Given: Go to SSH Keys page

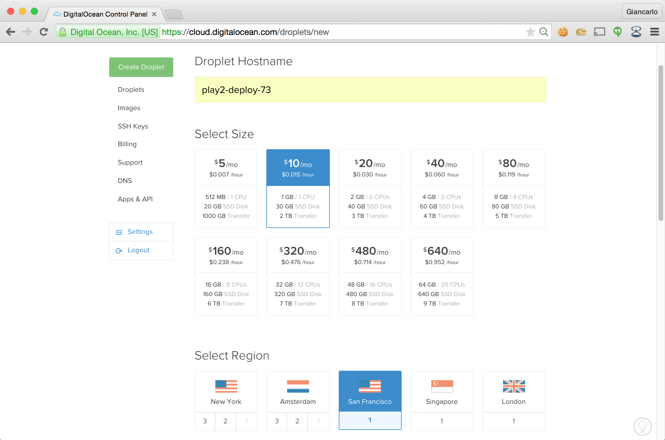Looking at the screenshot, I should click(133, 126).
